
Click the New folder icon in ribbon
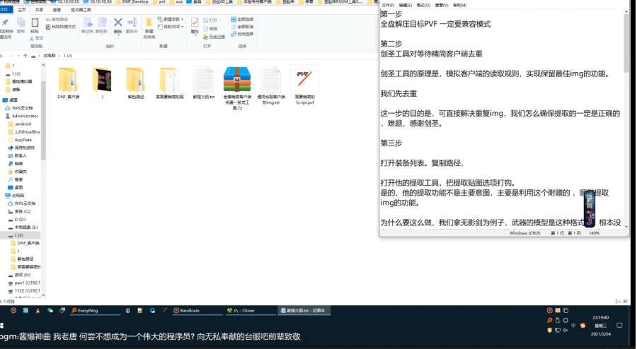point(149,23)
